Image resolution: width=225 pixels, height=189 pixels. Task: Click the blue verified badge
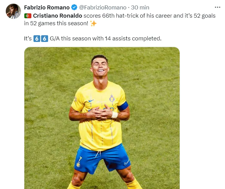[74, 7]
